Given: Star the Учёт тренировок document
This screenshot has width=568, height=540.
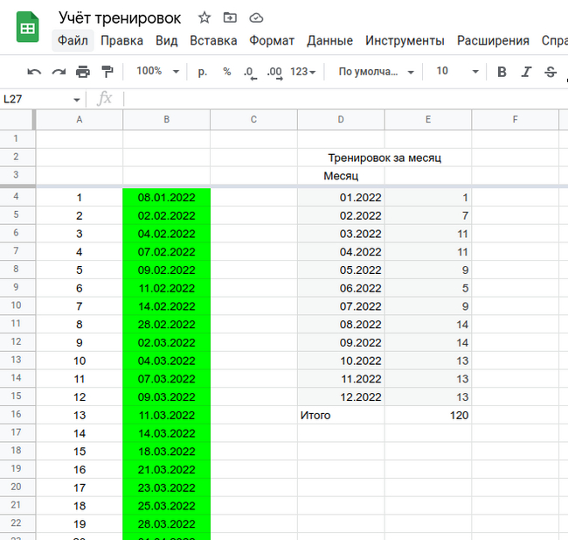Looking at the screenshot, I should (x=204, y=18).
